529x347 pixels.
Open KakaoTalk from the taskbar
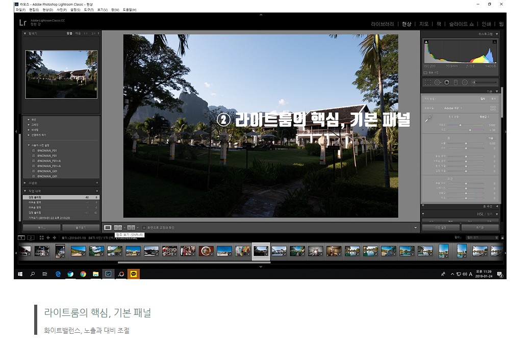click(x=134, y=274)
